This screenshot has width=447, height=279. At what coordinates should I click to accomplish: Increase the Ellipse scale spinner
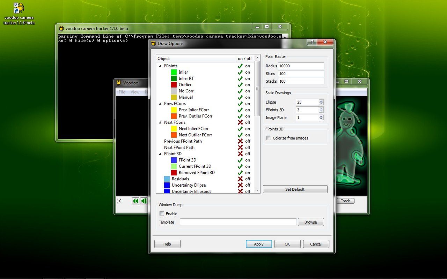(x=321, y=101)
